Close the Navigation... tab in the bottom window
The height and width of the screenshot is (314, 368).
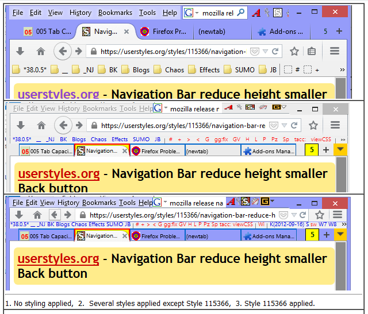(x=125, y=236)
